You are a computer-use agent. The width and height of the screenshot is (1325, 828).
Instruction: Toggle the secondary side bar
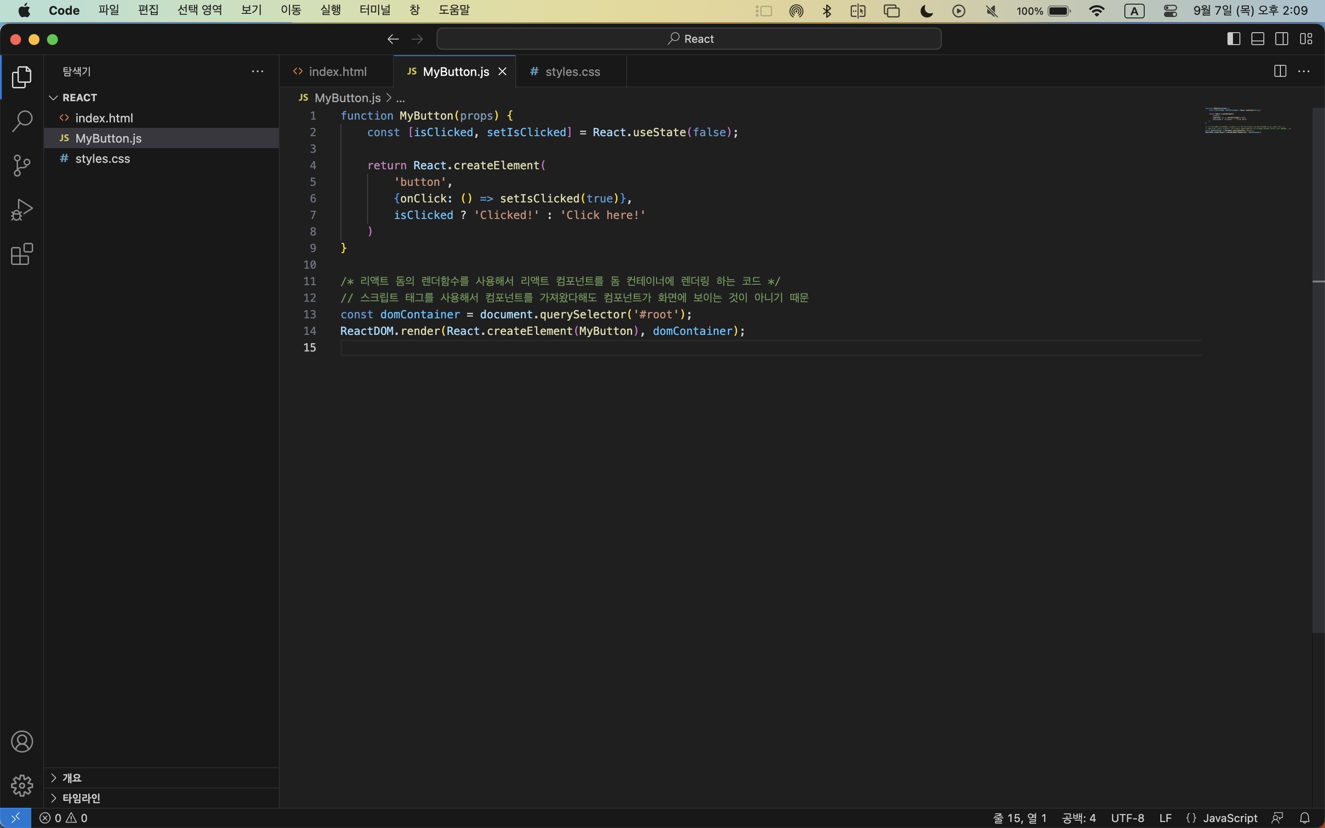pyautogui.click(x=1282, y=39)
